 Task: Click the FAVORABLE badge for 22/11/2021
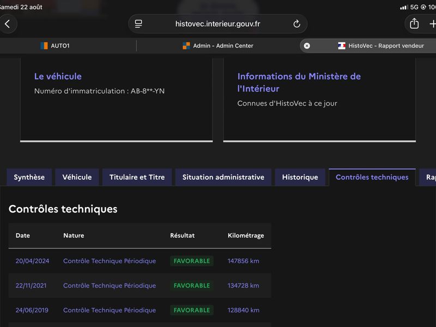click(x=192, y=286)
